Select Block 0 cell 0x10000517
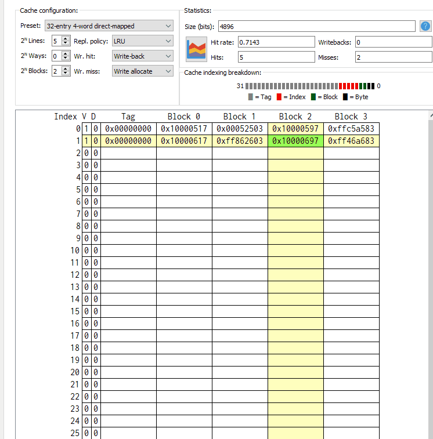This screenshot has height=439, width=433. pos(184,129)
